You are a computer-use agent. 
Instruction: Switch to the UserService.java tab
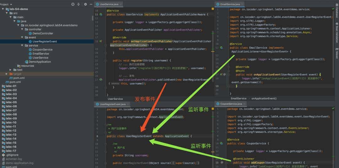pos(109,4)
